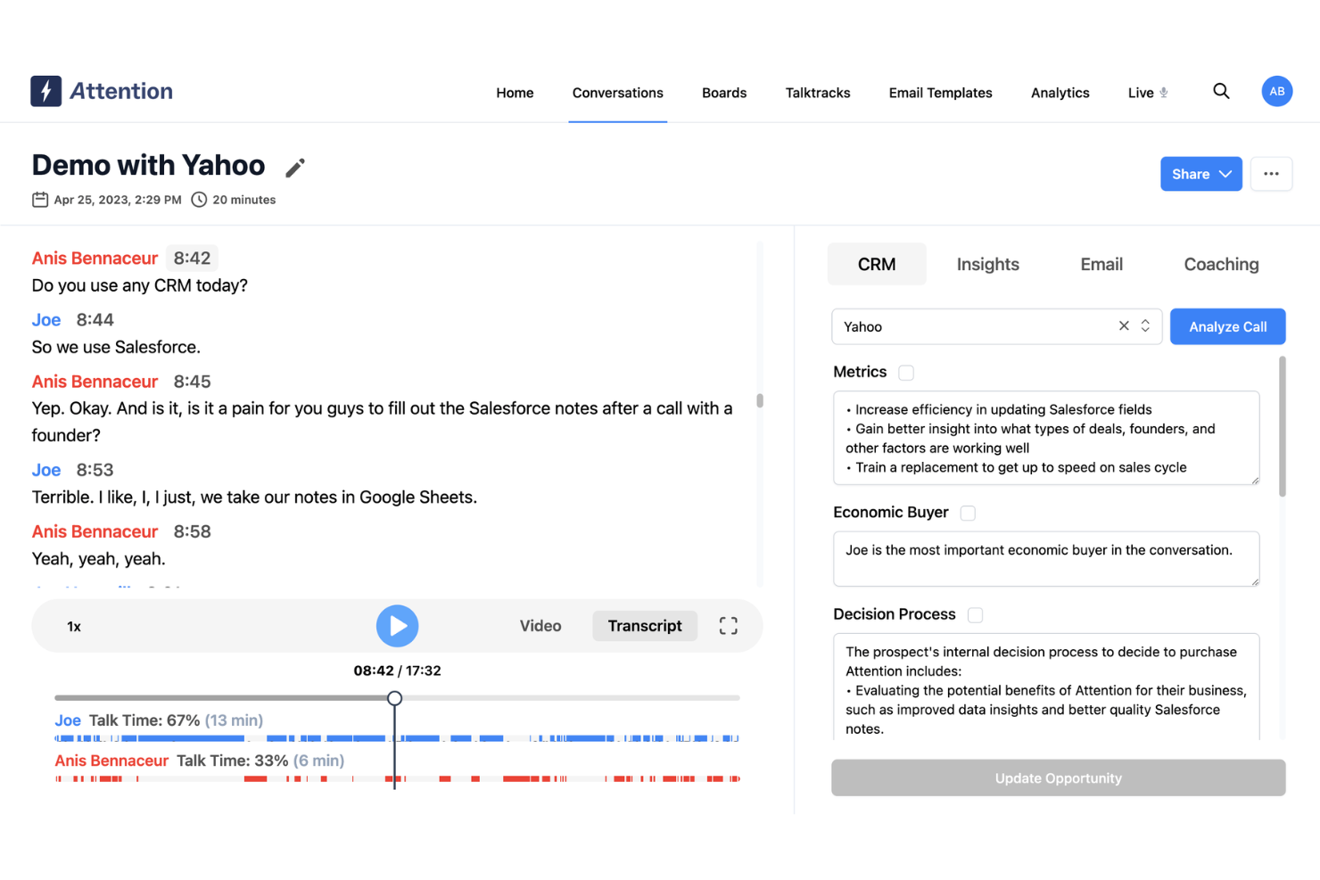Switch to the Coaching tab
The height and width of the screenshot is (880, 1320).
click(1221, 264)
